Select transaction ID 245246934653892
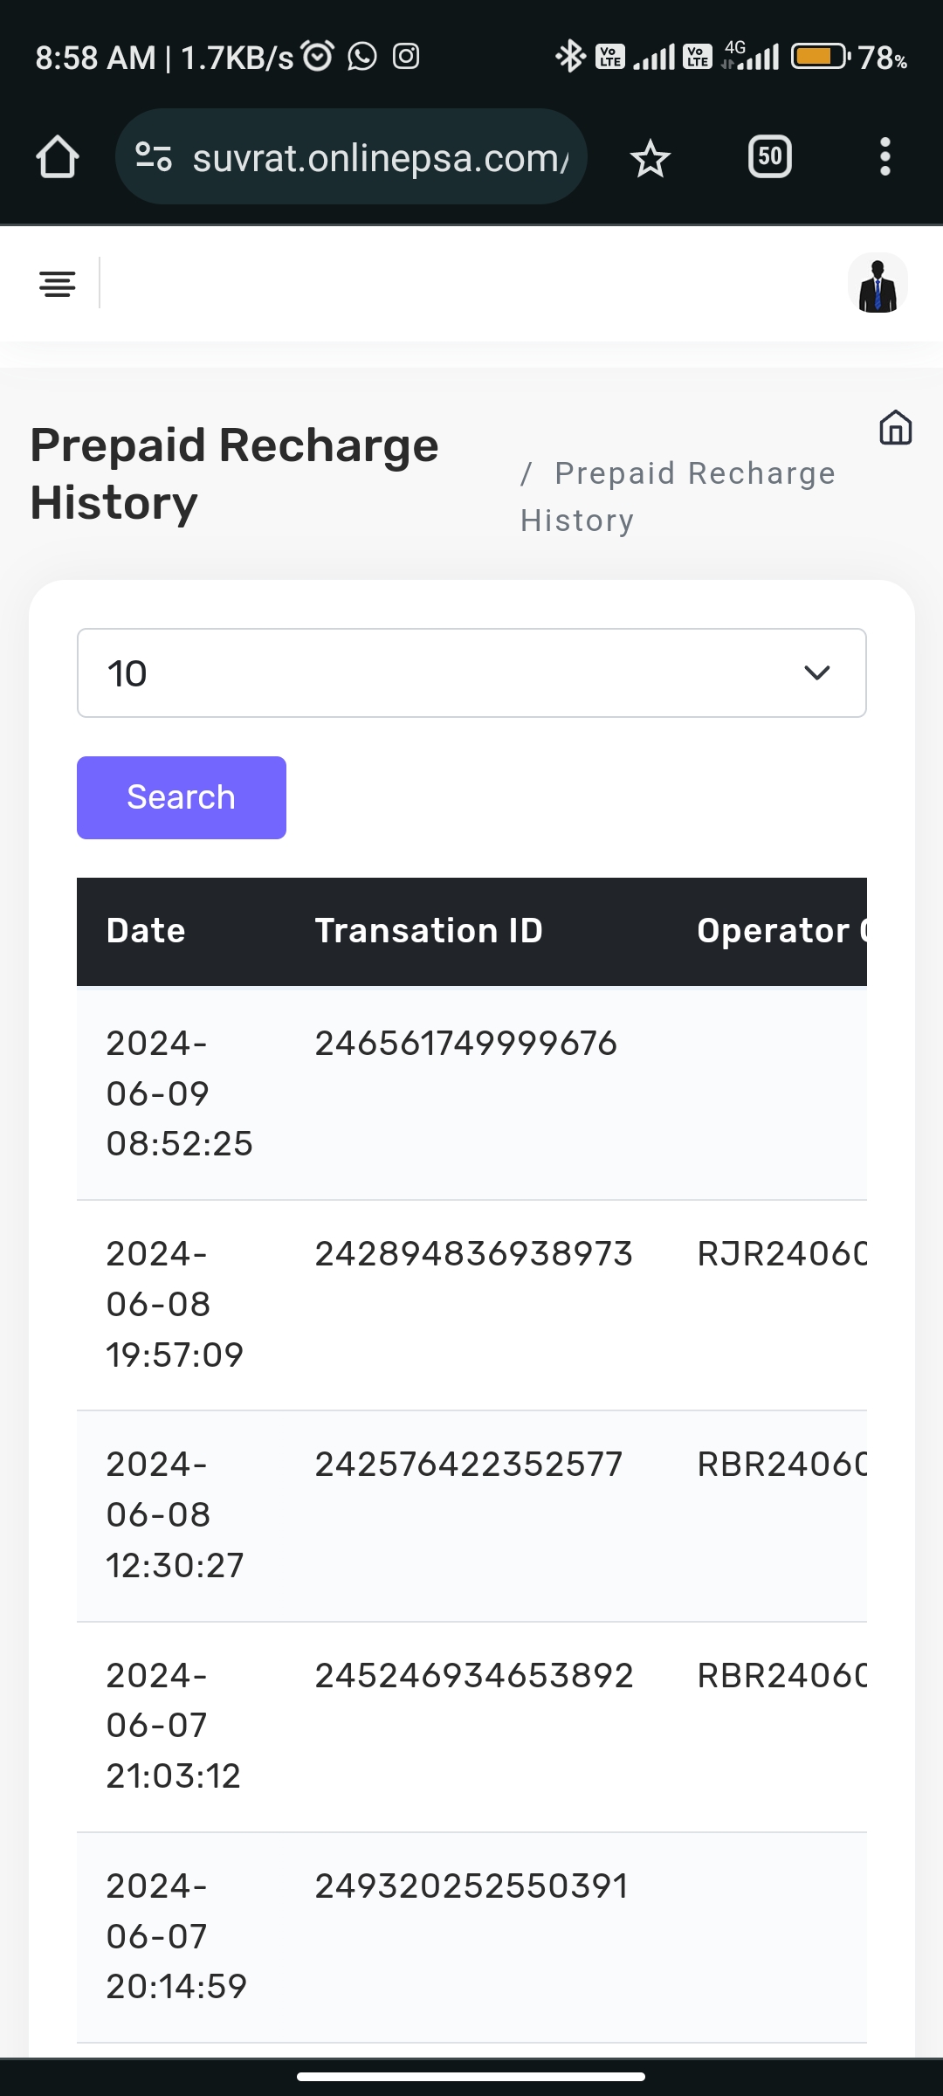 click(x=473, y=1676)
